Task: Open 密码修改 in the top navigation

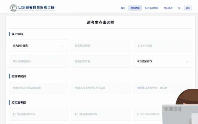Action: point(168,8)
